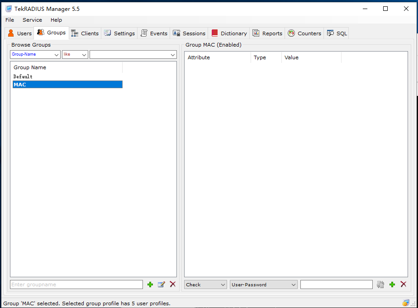418x308 pixels.
Task: Open the File menu
Action: (9, 20)
